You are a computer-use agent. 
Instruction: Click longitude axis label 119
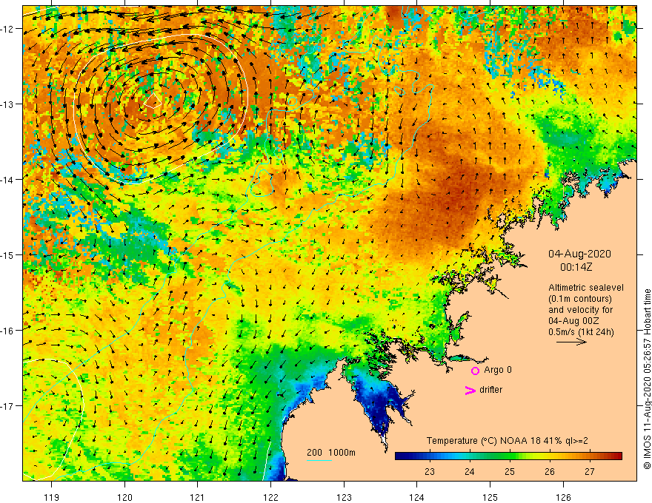[52, 497]
